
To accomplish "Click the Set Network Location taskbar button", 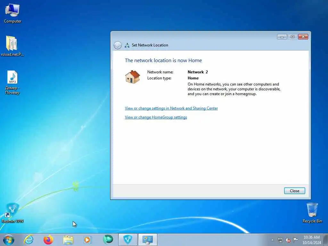I will (147, 240).
